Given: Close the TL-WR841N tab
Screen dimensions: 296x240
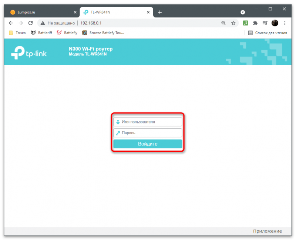Looking at the screenshot, I should pos(148,12).
